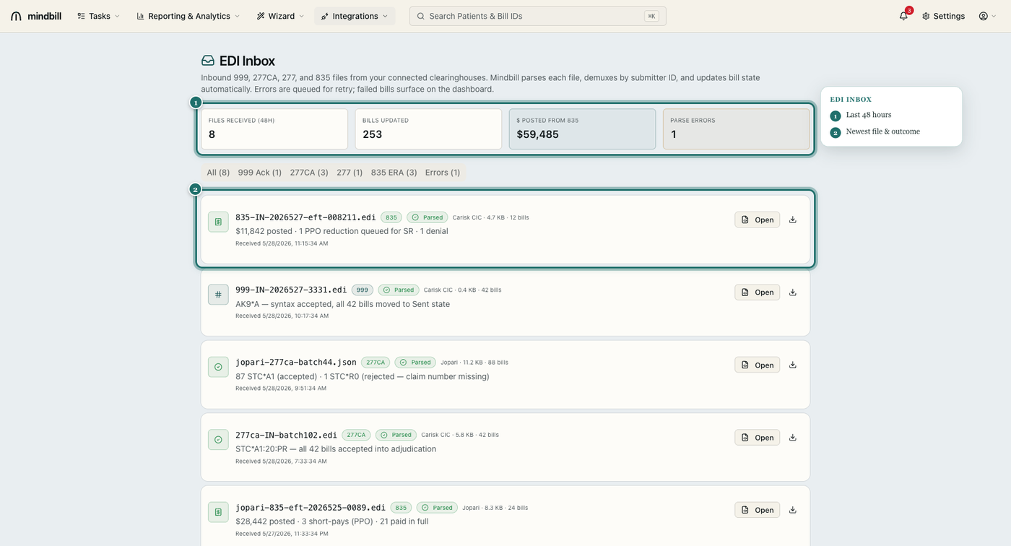
Task: Expand the Tasks menu
Action: 98,16
